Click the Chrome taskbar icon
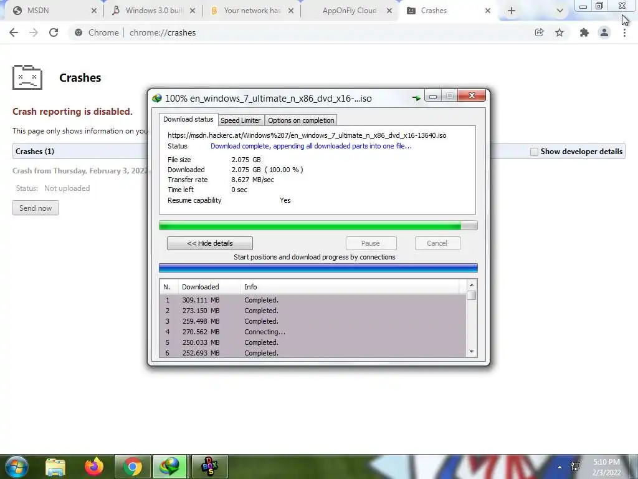Image resolution: width=638 pixels, height=479 pixels. pos(132,467)
